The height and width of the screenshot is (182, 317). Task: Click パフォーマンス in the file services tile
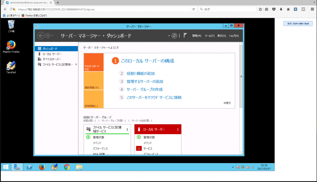coord(100,149)
